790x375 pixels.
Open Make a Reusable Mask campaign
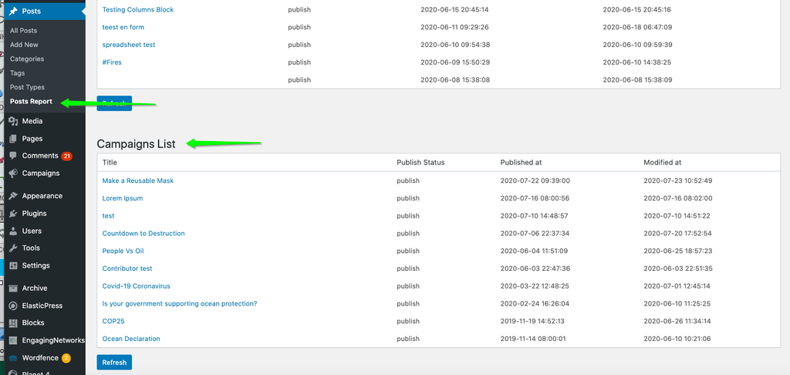click(x=138, y=181)
